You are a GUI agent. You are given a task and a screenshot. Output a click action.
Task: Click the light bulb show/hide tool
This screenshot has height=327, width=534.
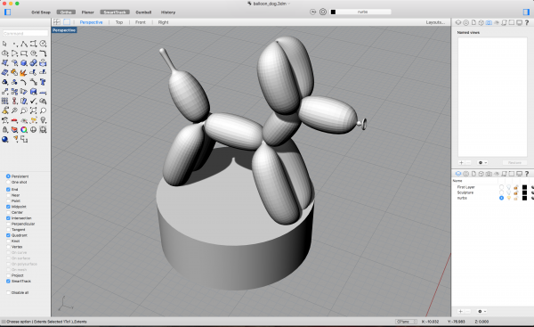(x=43, y=120)
